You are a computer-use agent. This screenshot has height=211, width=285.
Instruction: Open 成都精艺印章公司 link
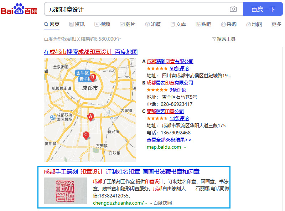click(165, 111)
